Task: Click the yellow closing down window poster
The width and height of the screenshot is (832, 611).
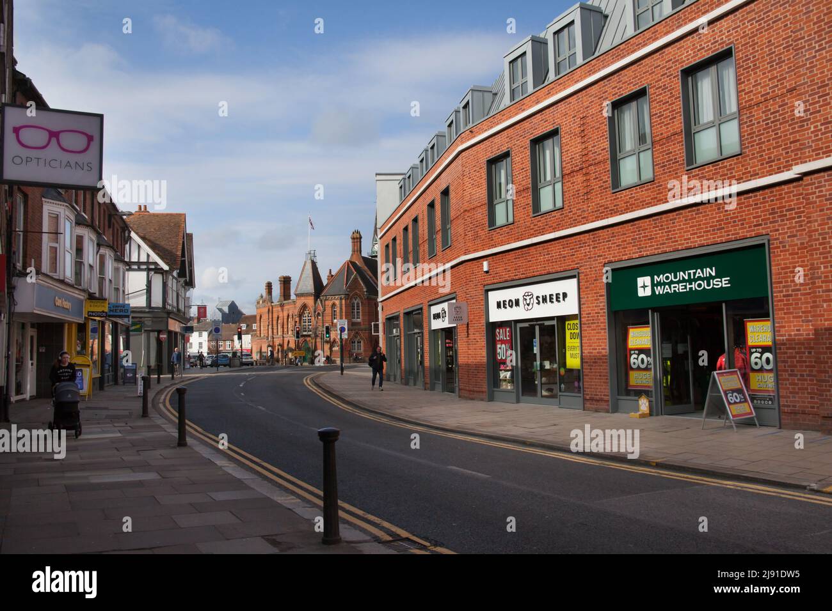Action: click(x=572, y=344)
